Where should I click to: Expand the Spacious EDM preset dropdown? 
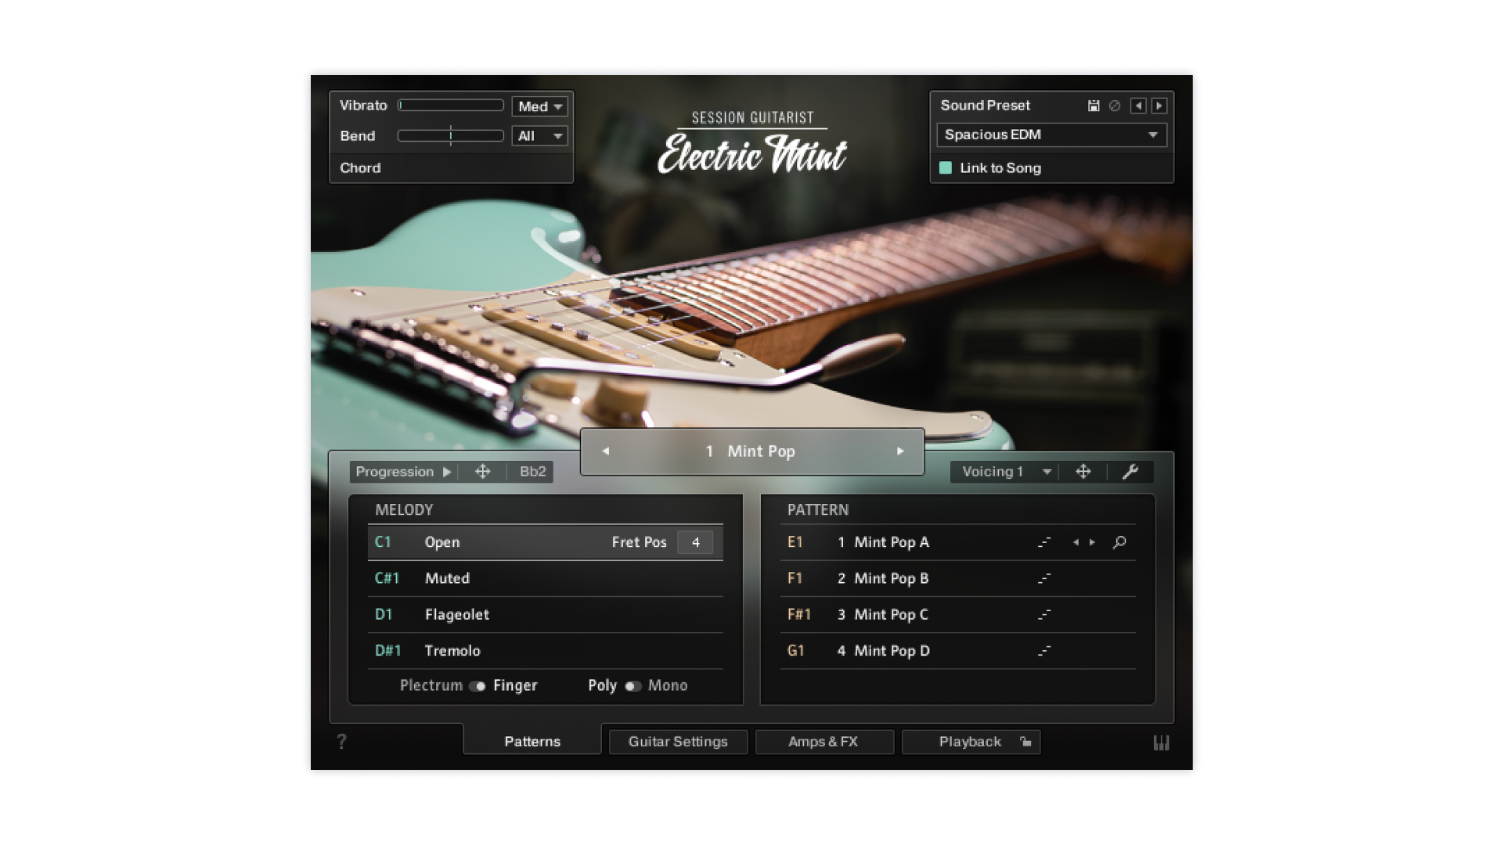[x=1051, y=135]
